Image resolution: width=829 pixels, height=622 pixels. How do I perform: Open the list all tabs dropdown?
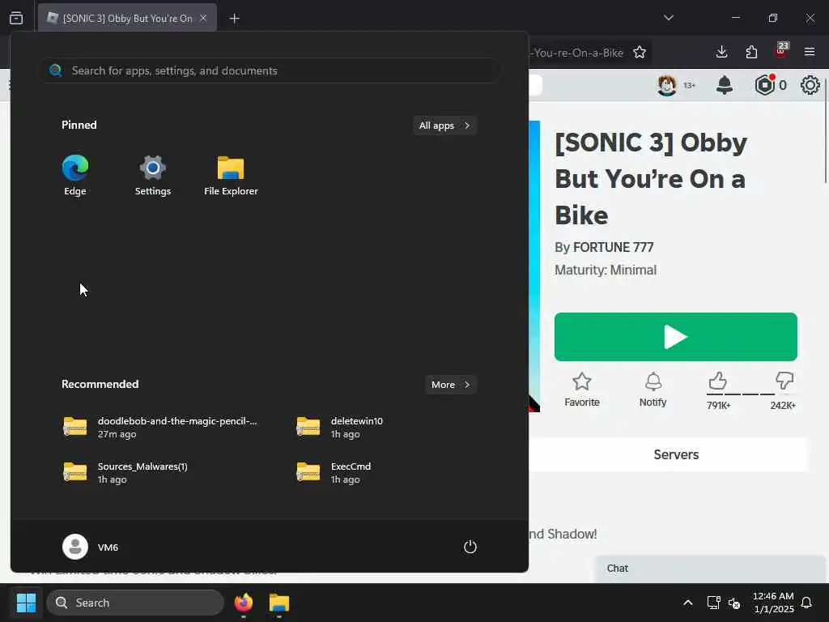668,18
